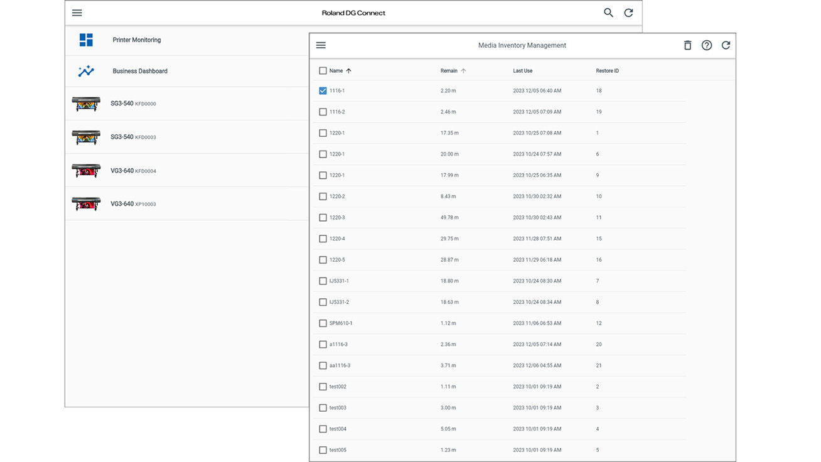Screen dimensions: 821x462
Task: Click the trash delete icon
Action: (687, 45)
